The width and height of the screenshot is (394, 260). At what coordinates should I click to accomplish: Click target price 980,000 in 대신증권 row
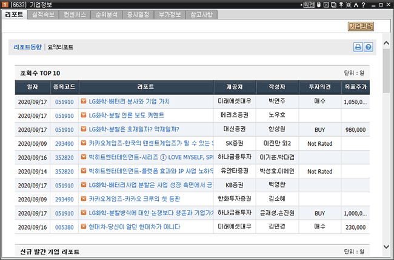click(356, 130)
